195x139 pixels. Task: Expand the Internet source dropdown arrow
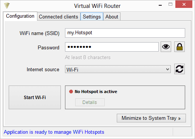click(167, 69)
